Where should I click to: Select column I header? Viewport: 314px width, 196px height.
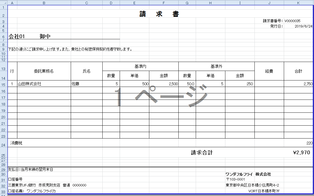(x=240, y=3)
